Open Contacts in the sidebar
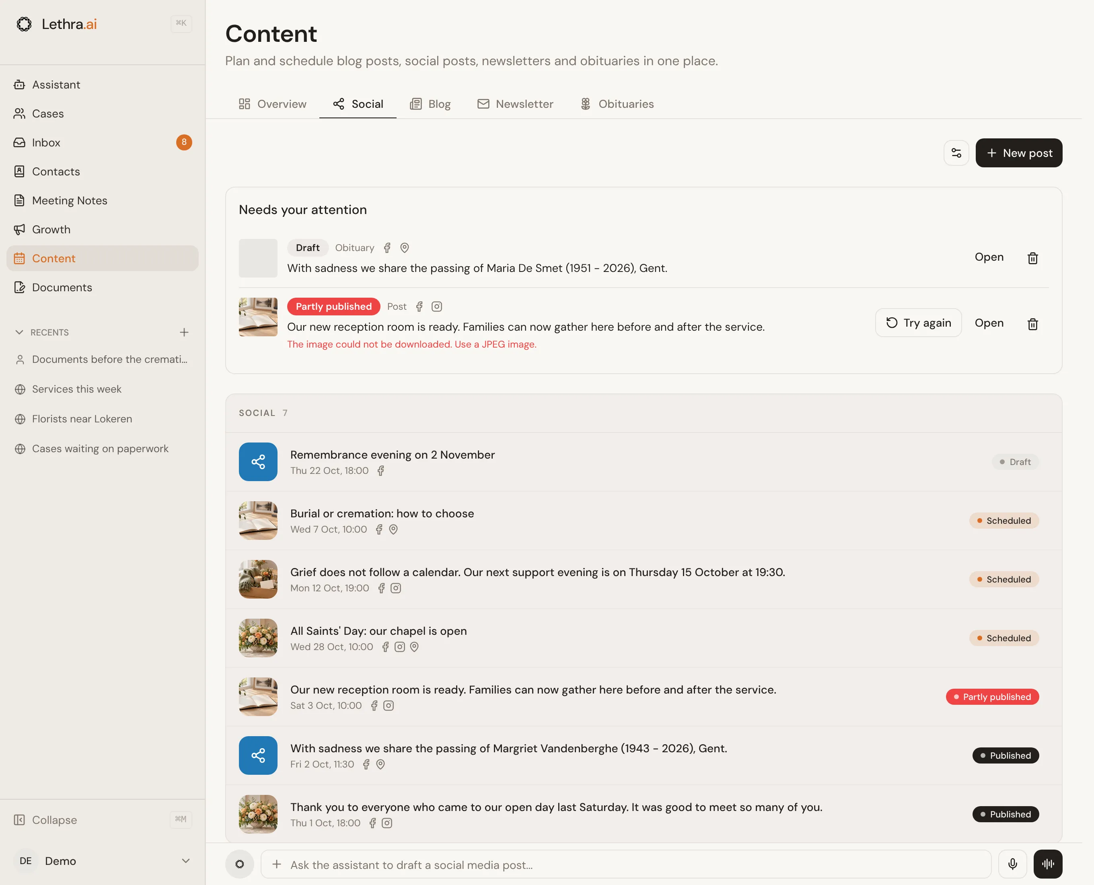This screenshot has height=885, width=1094. coord(102,171)
